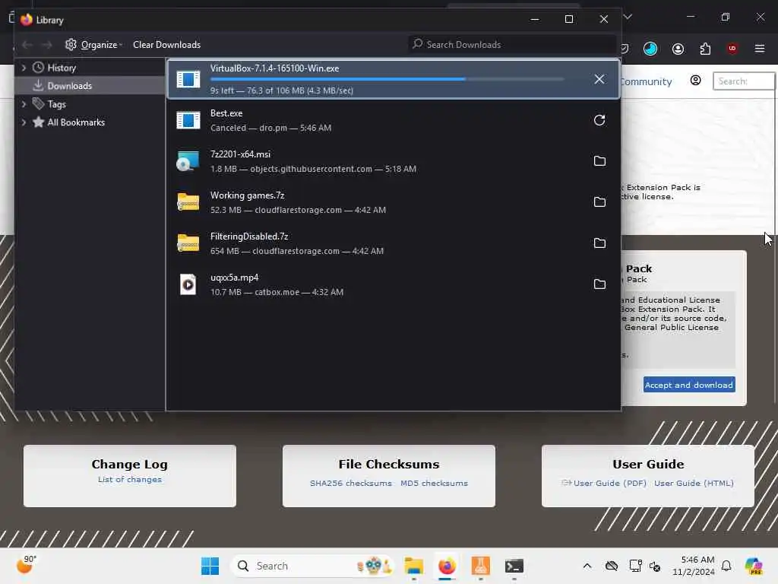778x584 pixels.
Task: Go back with the Library back arrow
Action: click(x=27, y=45)
